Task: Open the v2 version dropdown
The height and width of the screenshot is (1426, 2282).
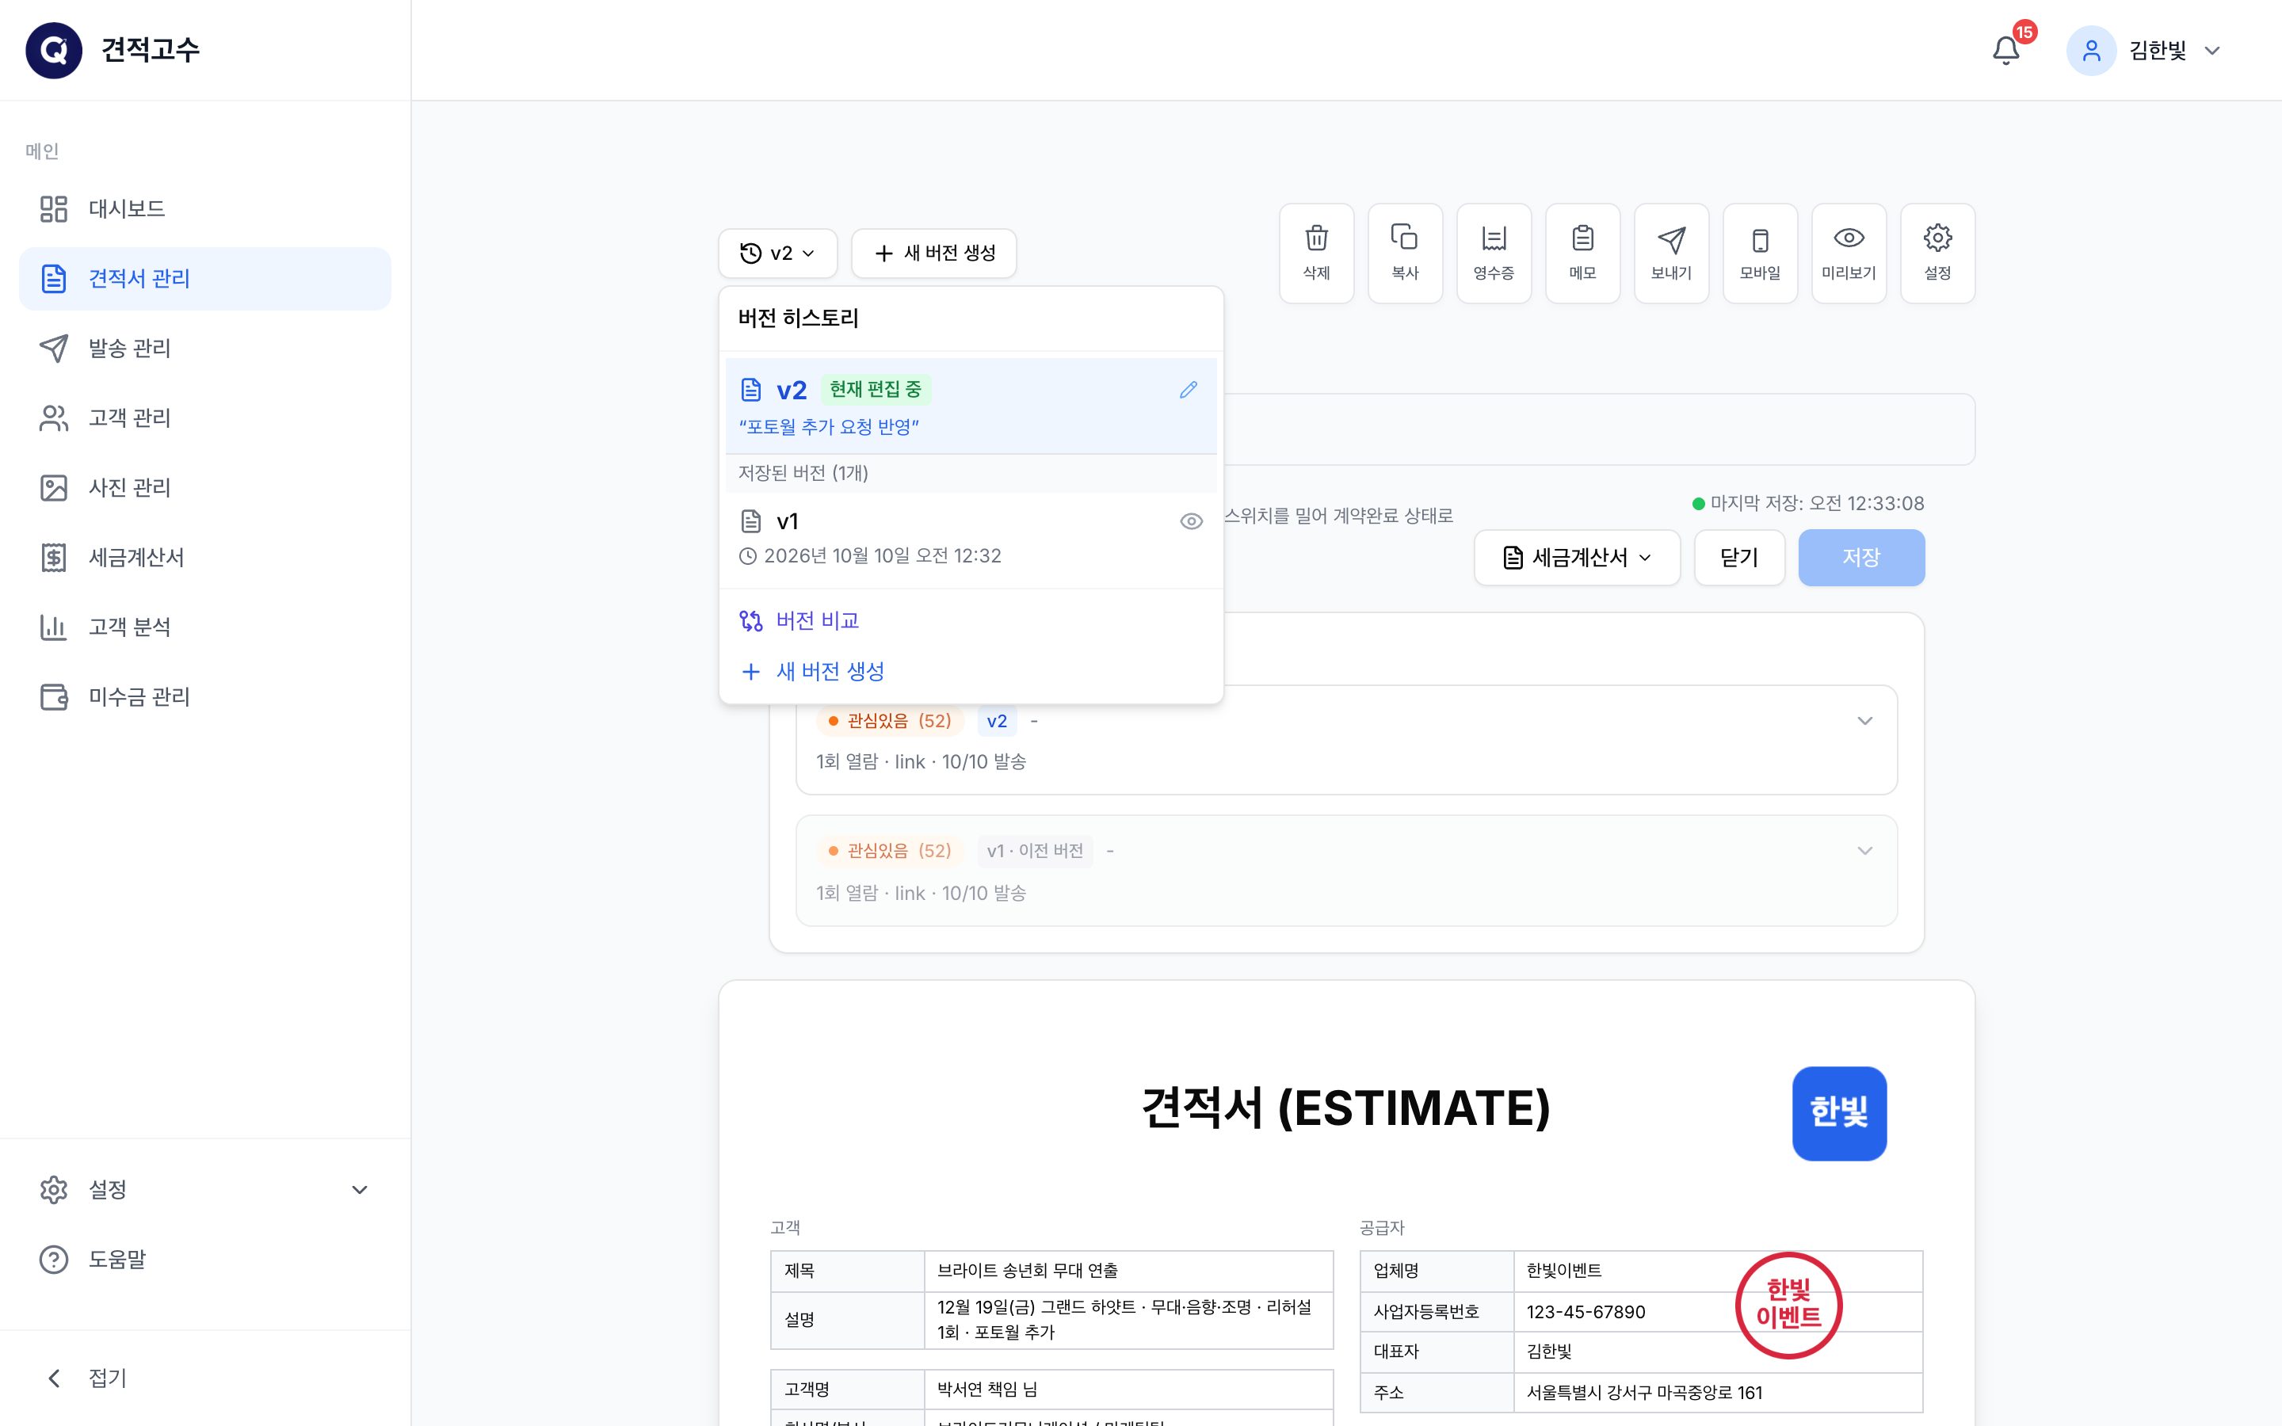Action: pos(778,253)
